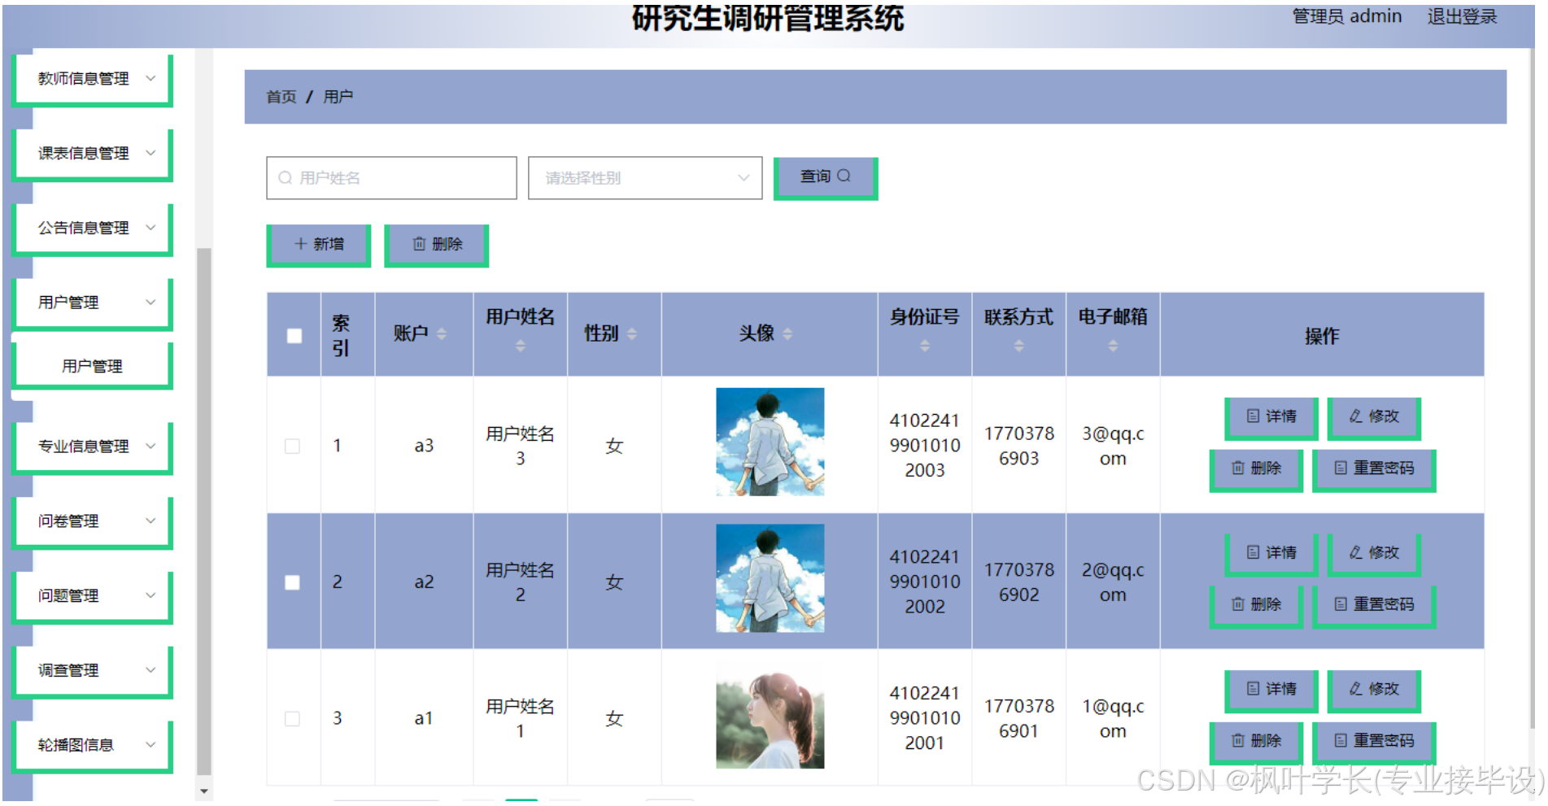The image size is (1548, 806).
Task: Click the 操作 column header
Action: pos(1322,336)
